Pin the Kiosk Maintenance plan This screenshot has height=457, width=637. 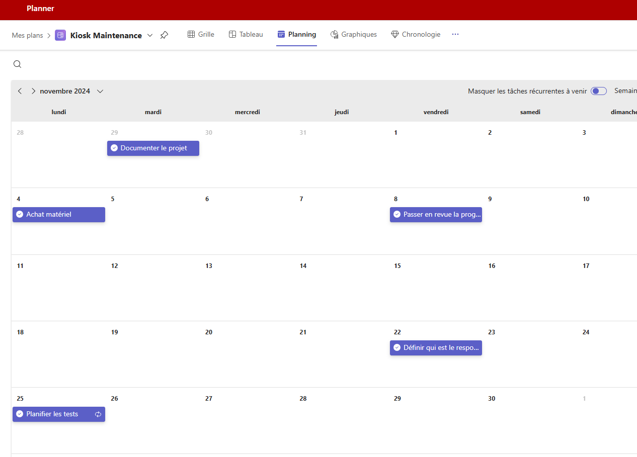click(x=164, y=35)
